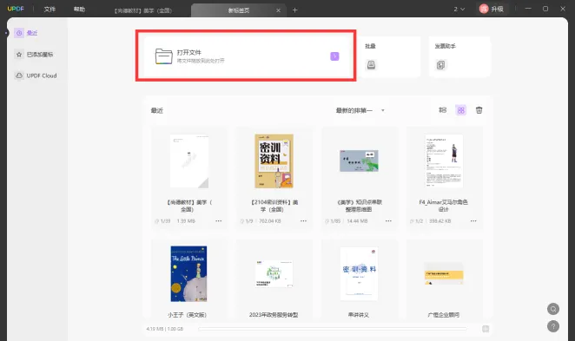Click the cloud storage icon beside the usage bar

(x=486, y=329)
